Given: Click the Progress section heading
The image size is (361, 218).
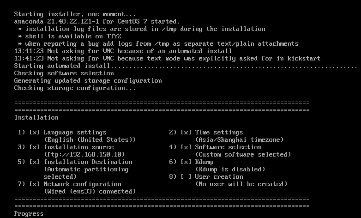Looking at the screenshot, I should point(29,214).
